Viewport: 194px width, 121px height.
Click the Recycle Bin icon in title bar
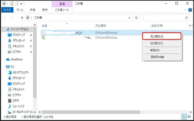[4, 3]
